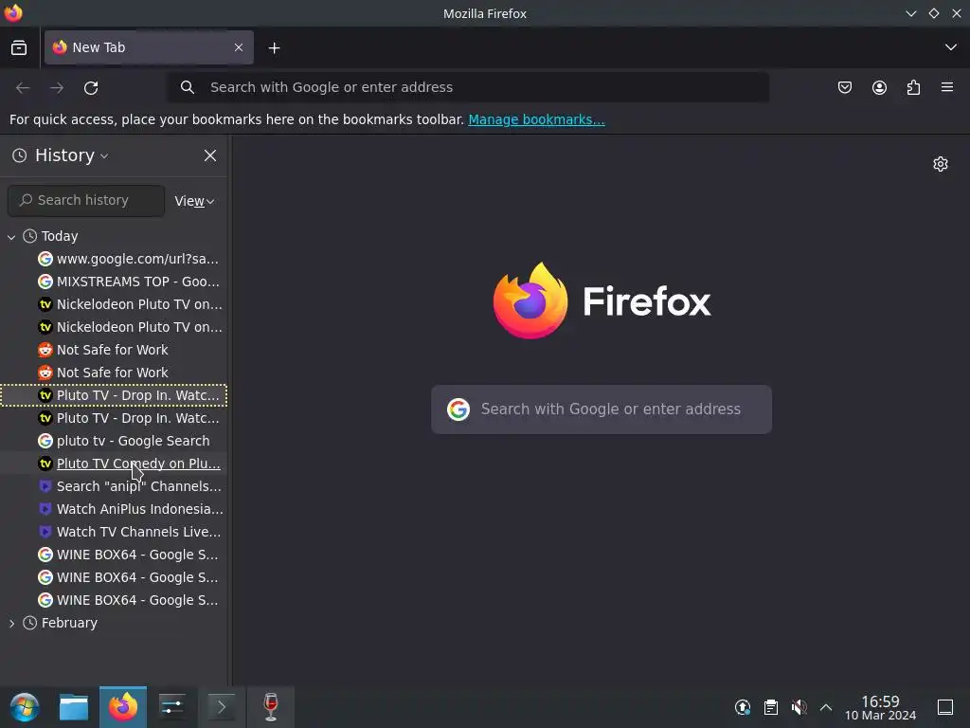The width and height of the screenshot is (970, 728).
Task: Click the Firefox window menu icon
Action: point(13,13)
